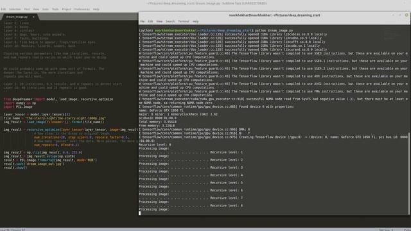Click the Sublime Text window title bar
The height and width of the screenshot is (231, 411).
206,3
